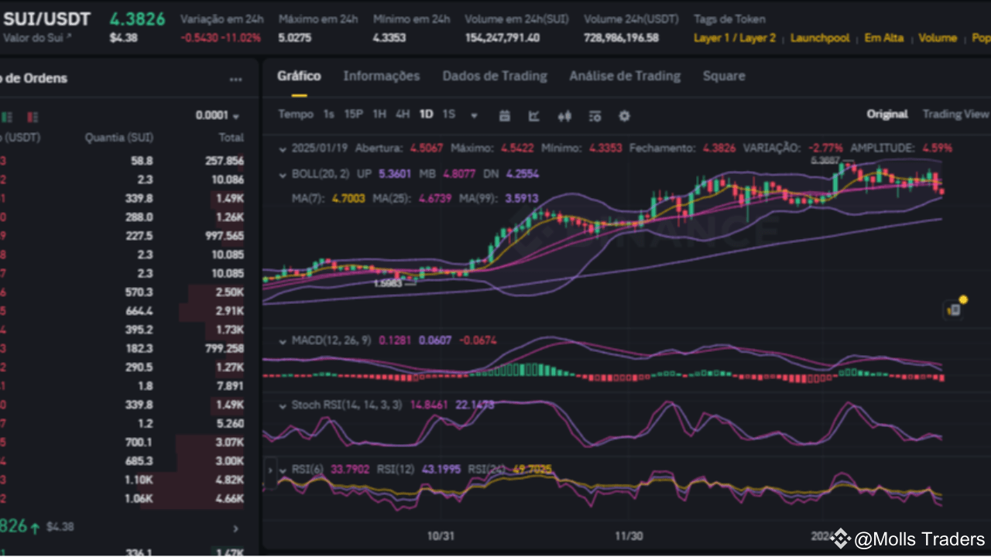Collapse the Stoch RSI indicator legend

(281, 405)
